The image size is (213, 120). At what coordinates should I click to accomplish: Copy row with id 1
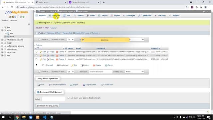pyautogui.click(x=51, y=52)
